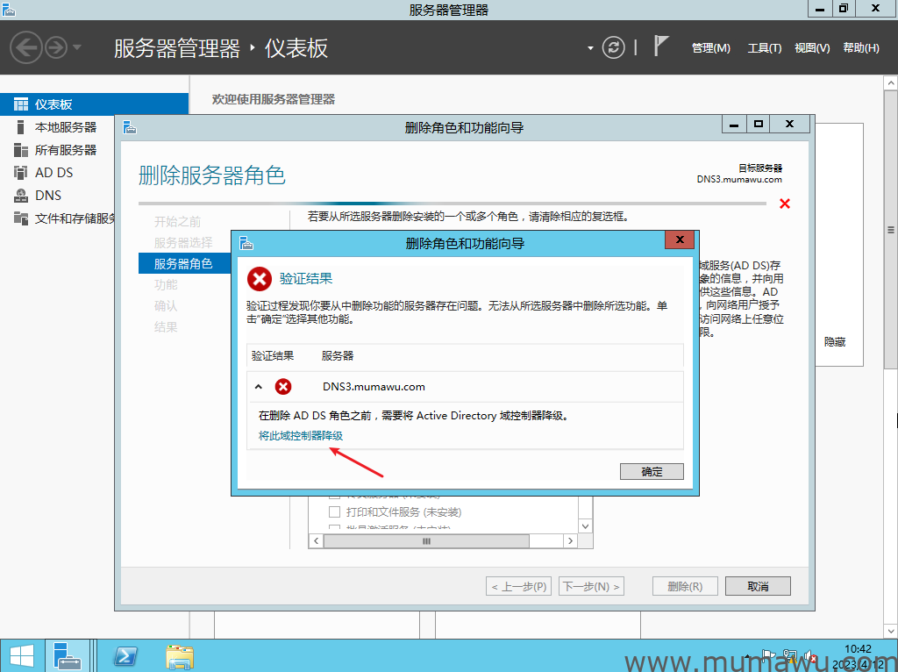This screenshot has height=672, width=898.
Task: Click 取消 in the wizard
Action: coord(758,586)
